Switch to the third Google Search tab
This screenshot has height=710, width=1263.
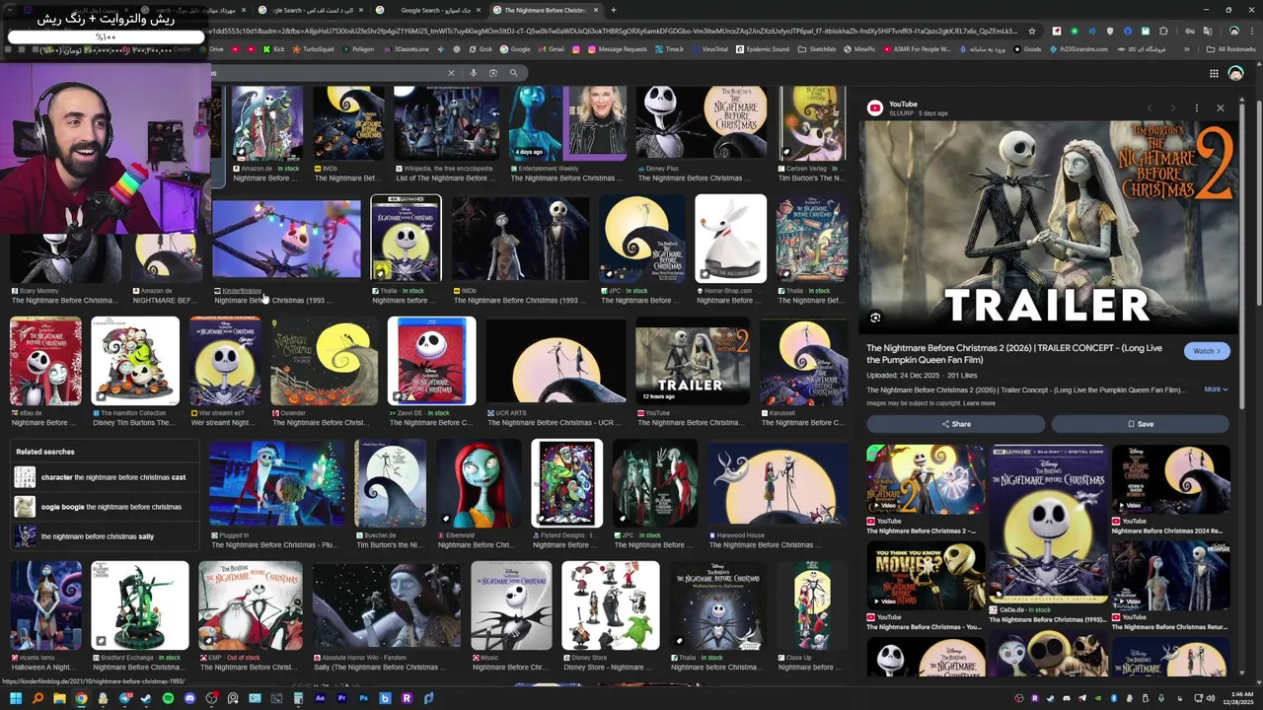(x=431, y=10)
